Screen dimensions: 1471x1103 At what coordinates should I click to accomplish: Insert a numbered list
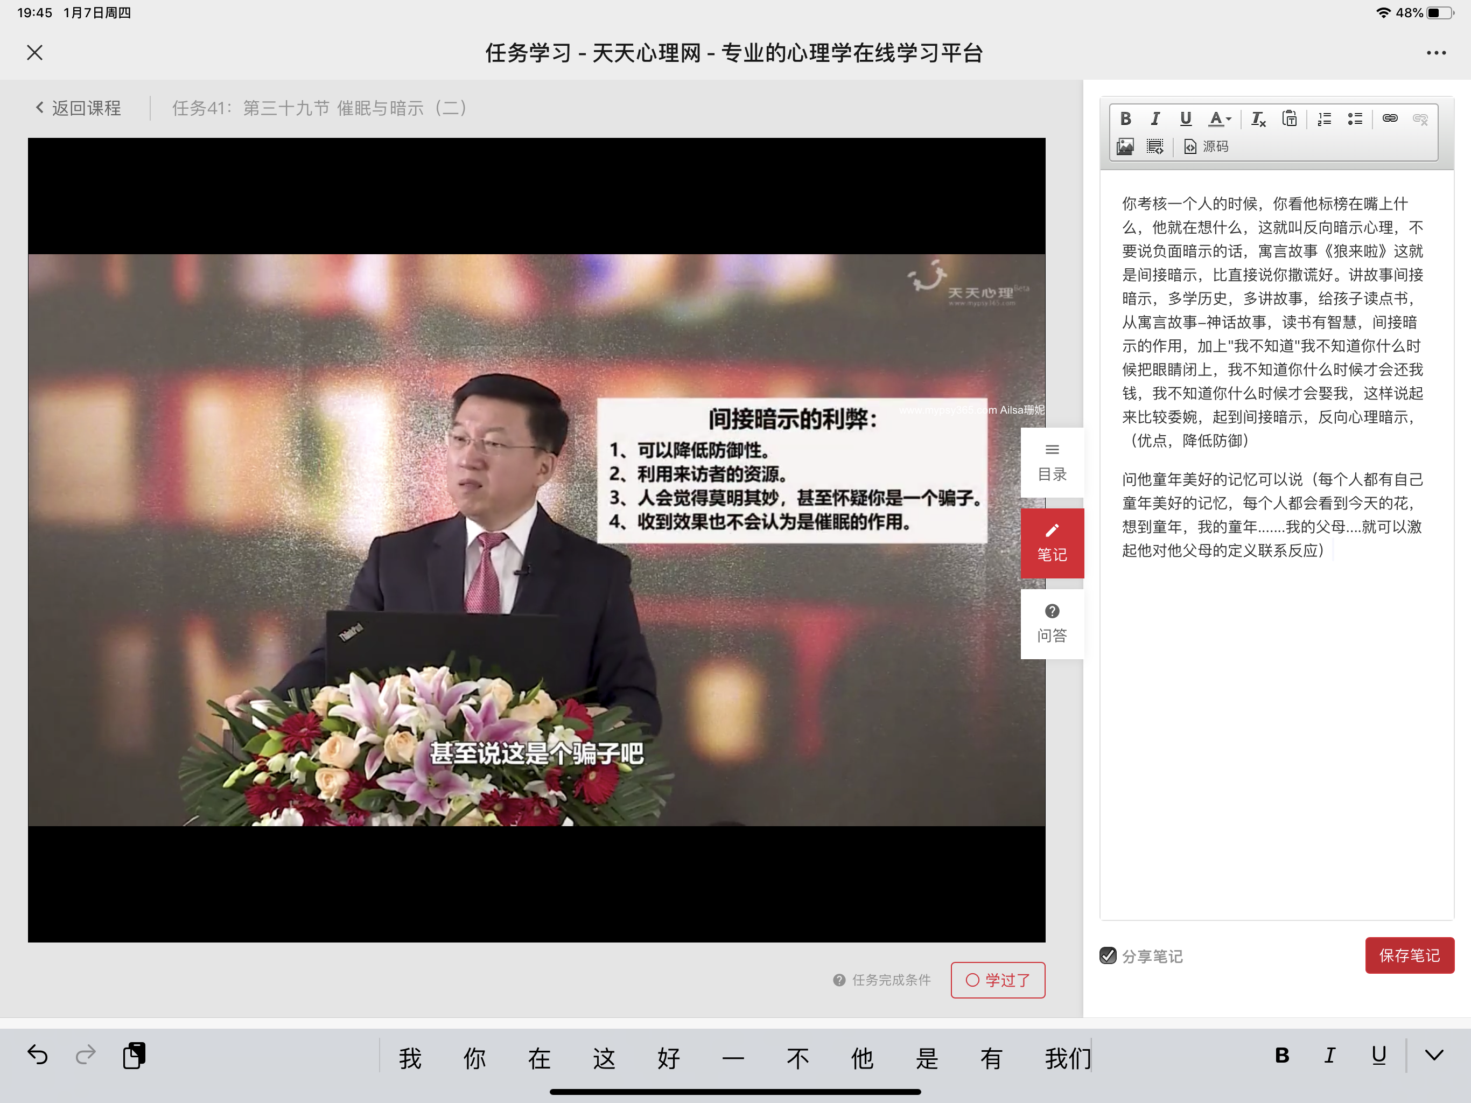[1323, 119]
